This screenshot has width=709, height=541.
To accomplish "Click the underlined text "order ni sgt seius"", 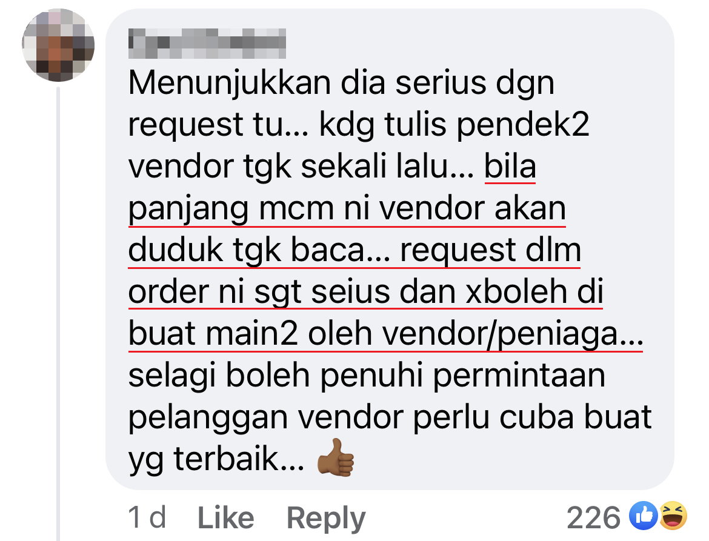I will tap(259, 291).
